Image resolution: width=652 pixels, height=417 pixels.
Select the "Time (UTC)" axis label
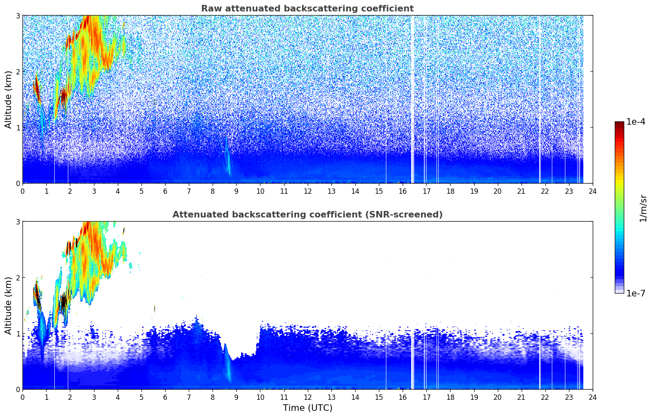pos(307,408)
